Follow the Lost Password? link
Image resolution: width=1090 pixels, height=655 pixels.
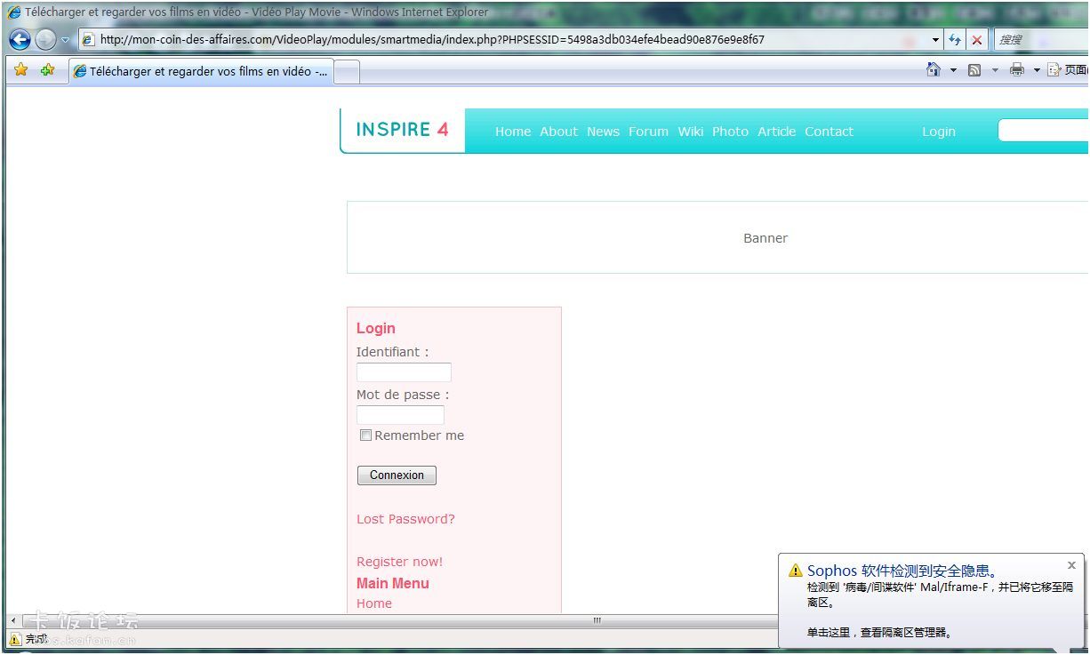point(405,519)
